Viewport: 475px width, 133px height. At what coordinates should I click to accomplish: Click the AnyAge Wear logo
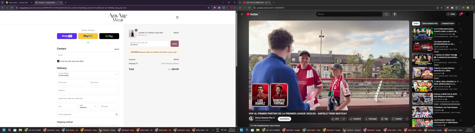[118, 17]
